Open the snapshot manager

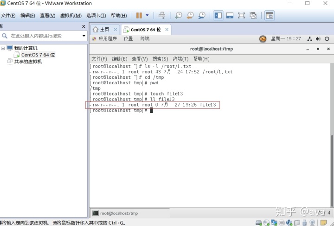[201, 15]
